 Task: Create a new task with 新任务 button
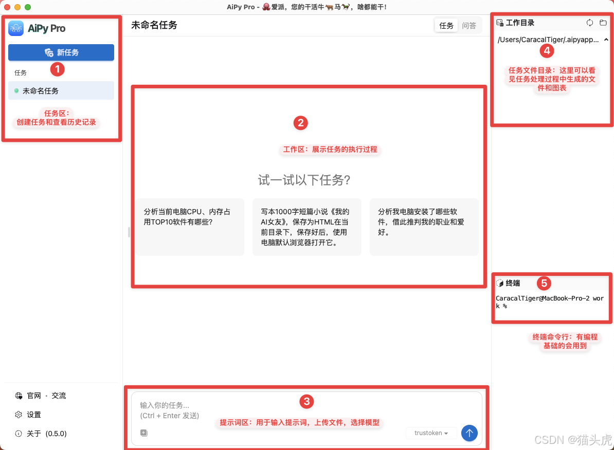[61, 52]
